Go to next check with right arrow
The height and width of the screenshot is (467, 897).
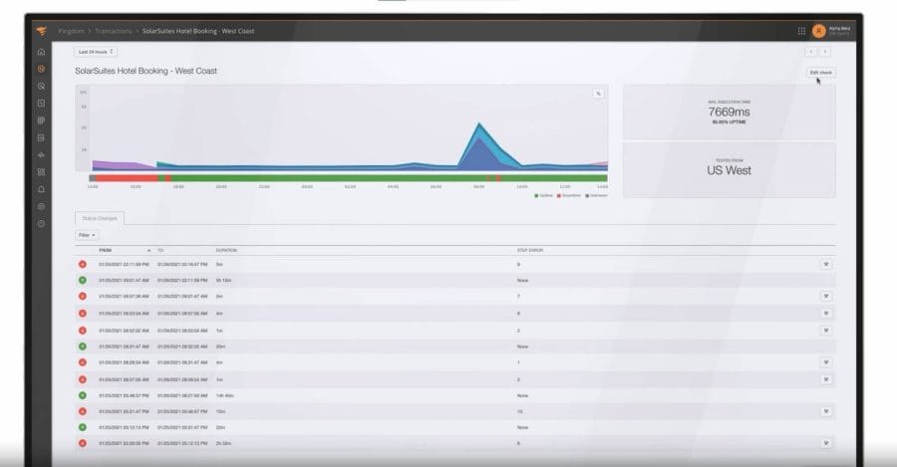point(825,52)
